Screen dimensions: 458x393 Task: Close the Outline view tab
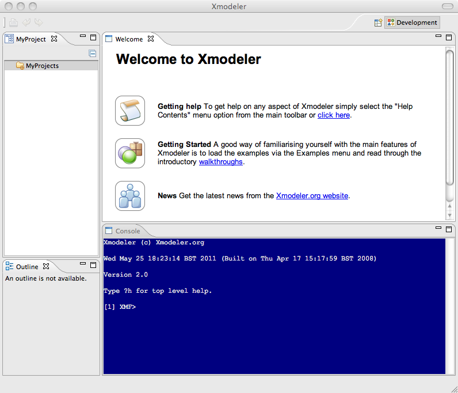click(46, 266)
